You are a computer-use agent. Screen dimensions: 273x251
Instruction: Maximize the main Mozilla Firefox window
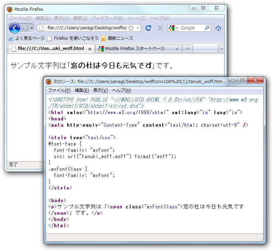pyautogui.click(x=203, y=8)
